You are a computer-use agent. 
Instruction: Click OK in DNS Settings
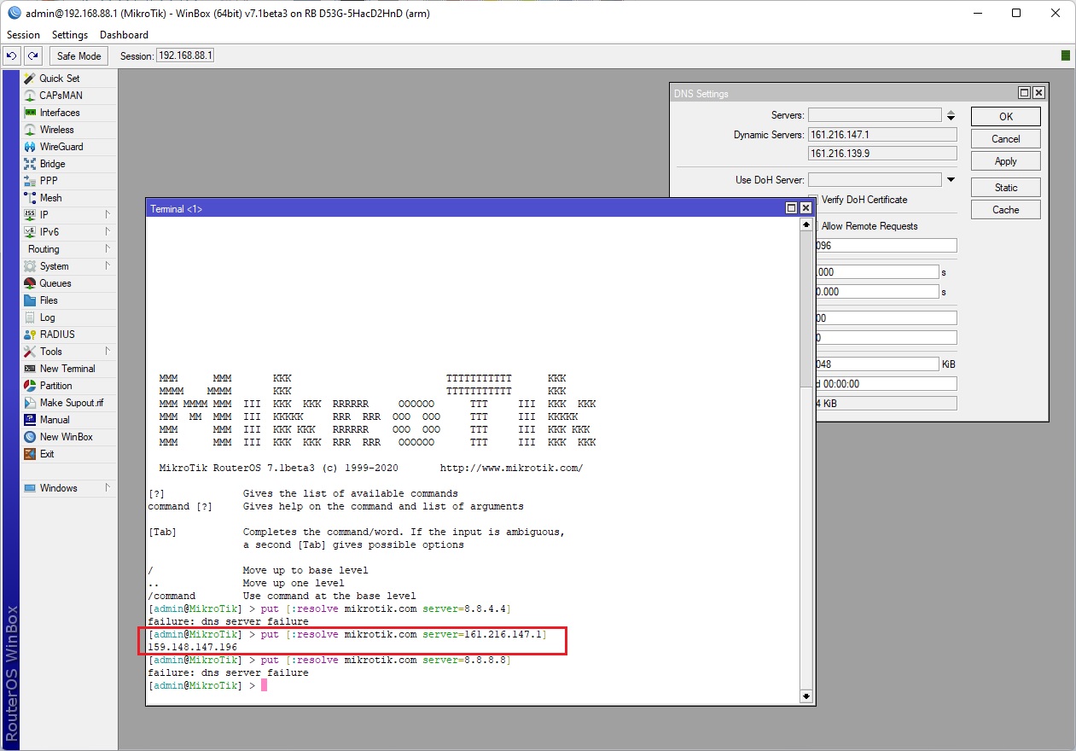[1006, 117]
